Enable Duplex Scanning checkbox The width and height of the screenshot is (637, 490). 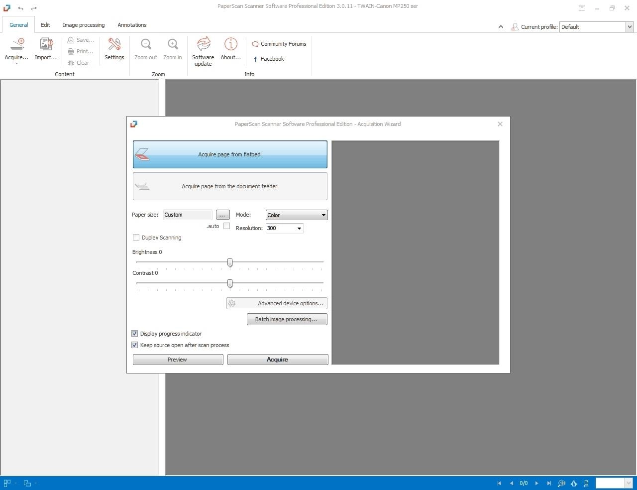[136, 238]
